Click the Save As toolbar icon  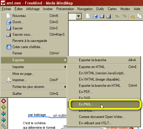109,16
